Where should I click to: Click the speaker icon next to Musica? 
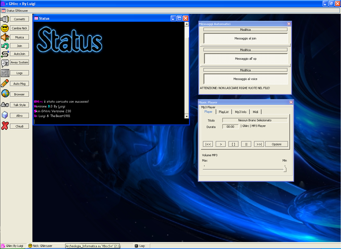[x=5, y=37]
